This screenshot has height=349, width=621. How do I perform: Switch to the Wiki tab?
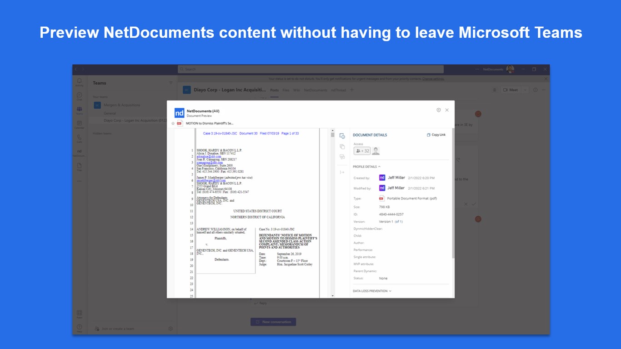pyautogui.click(x=296, y=90)
